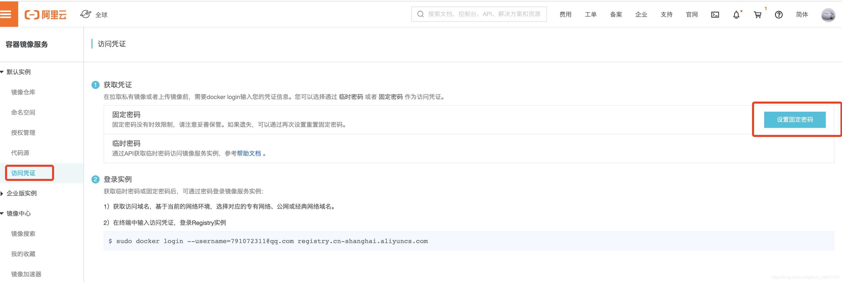This screenshot has width=842, height=282.
Task: Open 命名空间 in the sidebar
Action: (x=23, y=112)
